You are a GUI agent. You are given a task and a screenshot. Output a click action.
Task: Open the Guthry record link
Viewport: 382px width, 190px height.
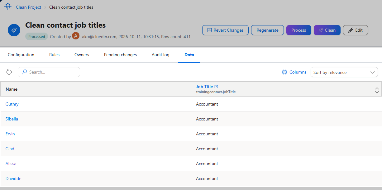coord(12,104)
